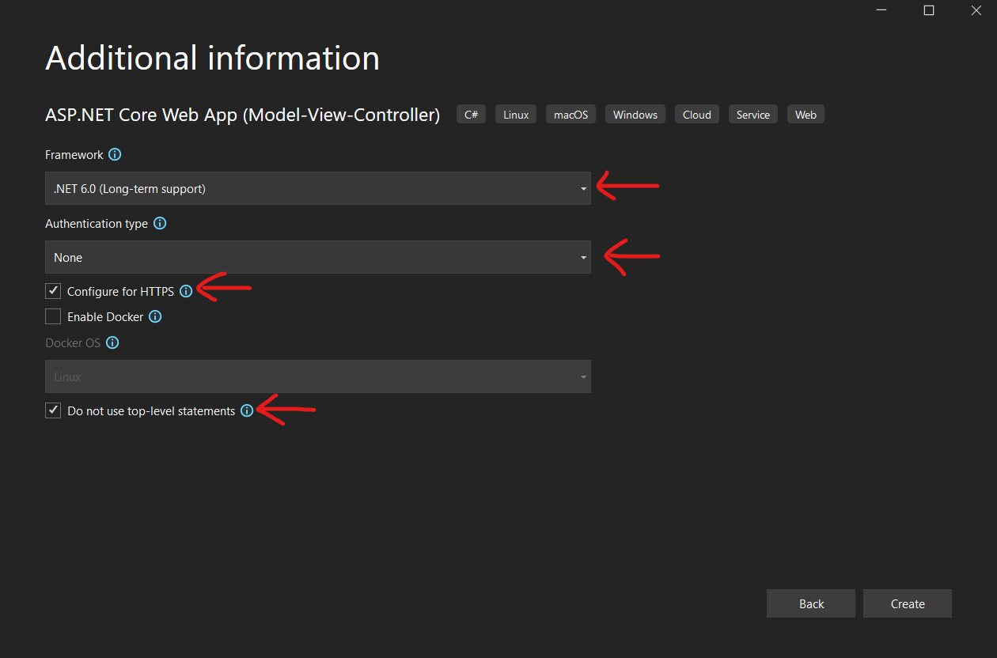Click the top-level statements info icon
The height and width of the screenshot is (658, 997).
(x=247, y=410)
